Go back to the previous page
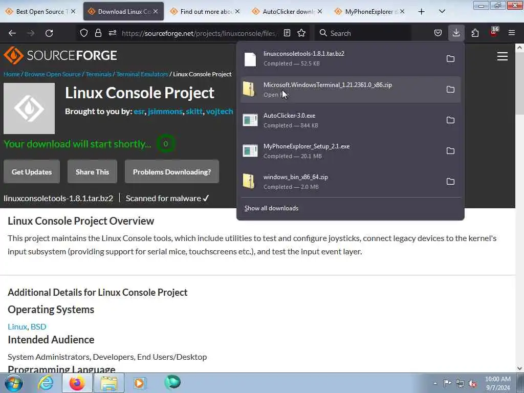524x393 pixels. point(12,33)
